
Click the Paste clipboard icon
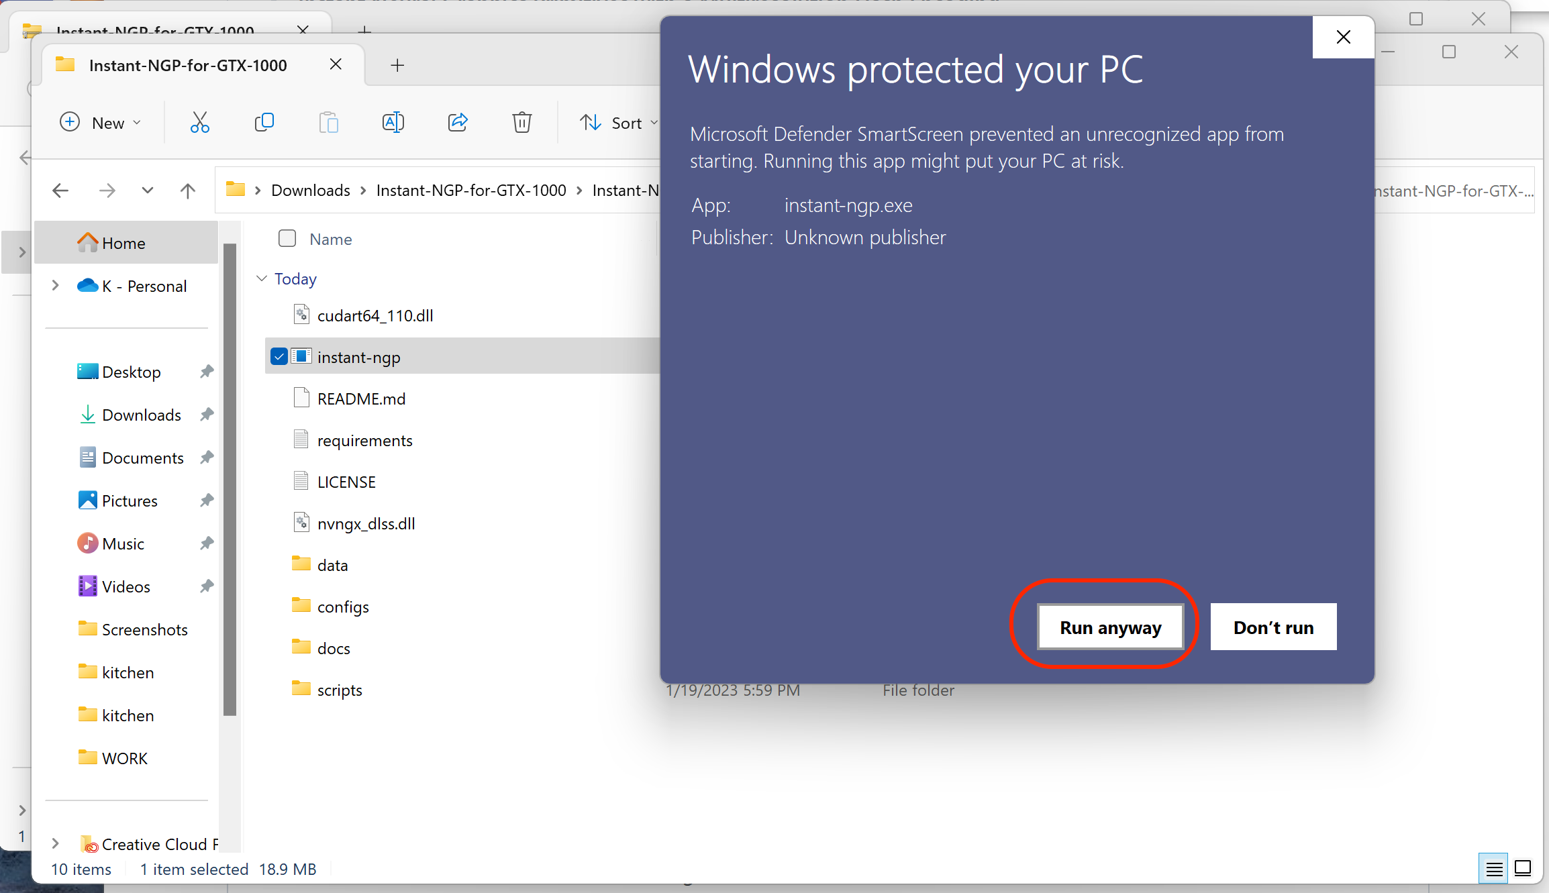[328, 123]
